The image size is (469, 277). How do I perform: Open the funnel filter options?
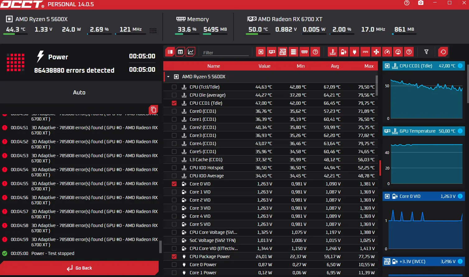coord(426,52)
